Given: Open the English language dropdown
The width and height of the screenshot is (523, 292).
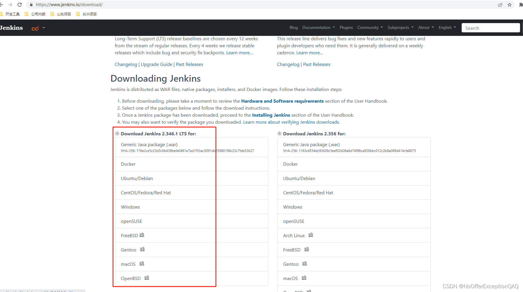Looking at the screenshot, I should [x=447, y=27].
